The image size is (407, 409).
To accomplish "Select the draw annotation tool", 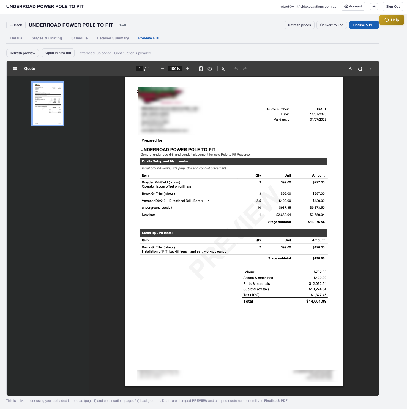I will click(x=224, y=69).
